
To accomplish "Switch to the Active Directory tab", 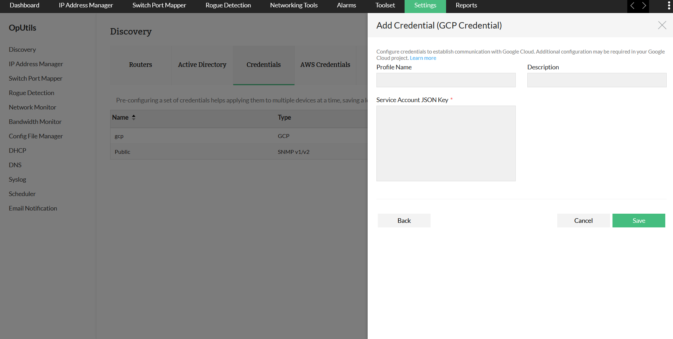I will tap(202, 65).
